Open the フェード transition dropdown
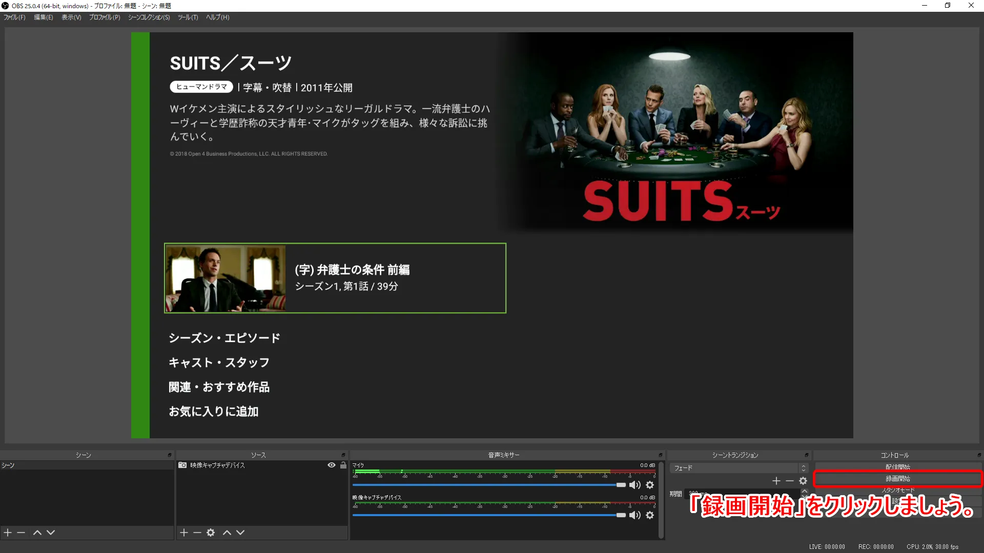The width and height of the screenshot is (984, 553). point(739,468)
